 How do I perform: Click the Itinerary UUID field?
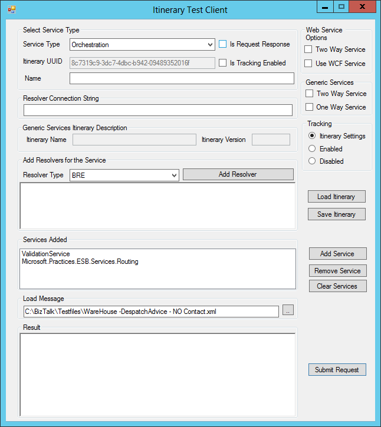[142, 63]
